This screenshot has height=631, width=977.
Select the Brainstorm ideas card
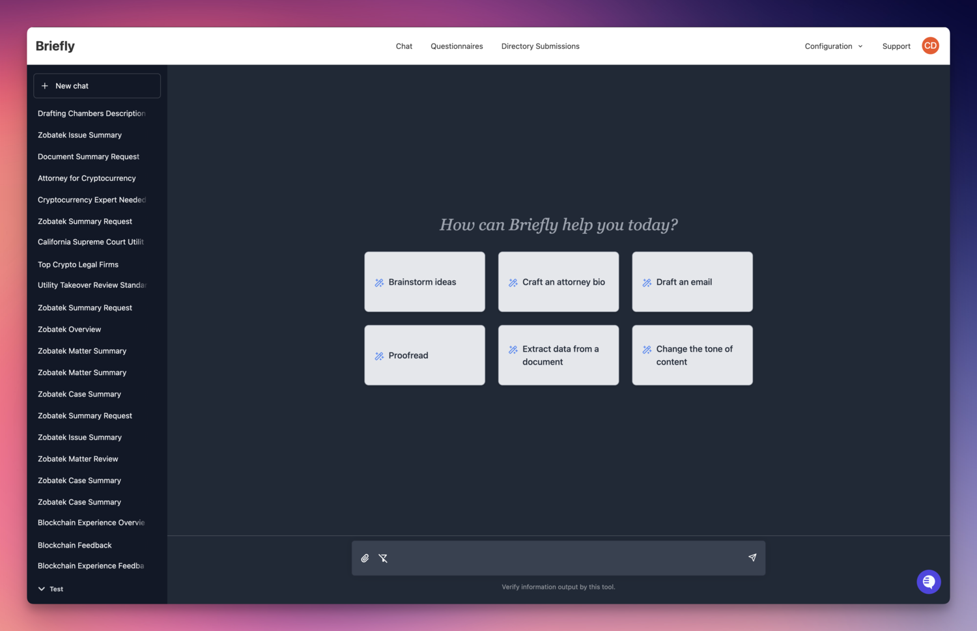tap(425, 282)
